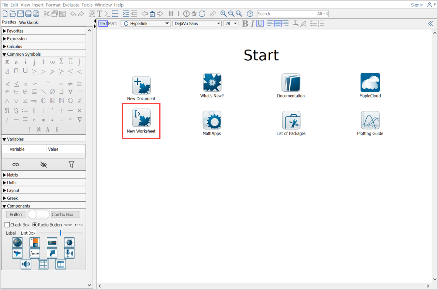This screenshot has width=438, height=290.
Task: Switch to the Workbook tab
Action: pyautogui.click(x=29, y=22)
